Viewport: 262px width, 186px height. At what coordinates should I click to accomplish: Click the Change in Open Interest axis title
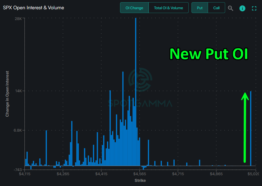(x=7, y=94)
